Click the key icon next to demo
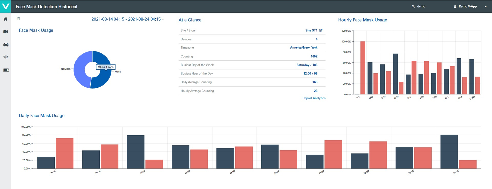492x189 pixels. [x=413, y=6]
